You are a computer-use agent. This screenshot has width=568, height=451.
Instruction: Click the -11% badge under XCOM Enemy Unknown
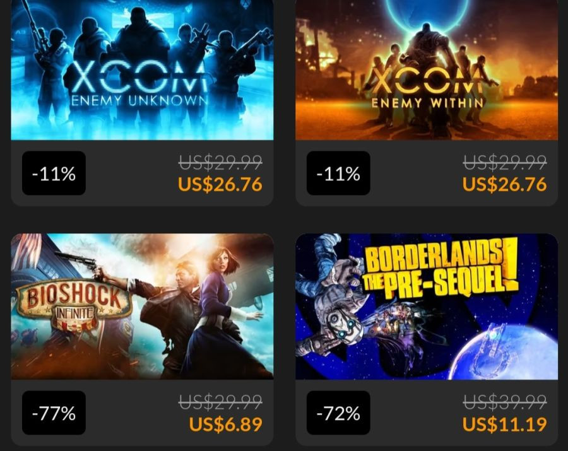(54, 173)
